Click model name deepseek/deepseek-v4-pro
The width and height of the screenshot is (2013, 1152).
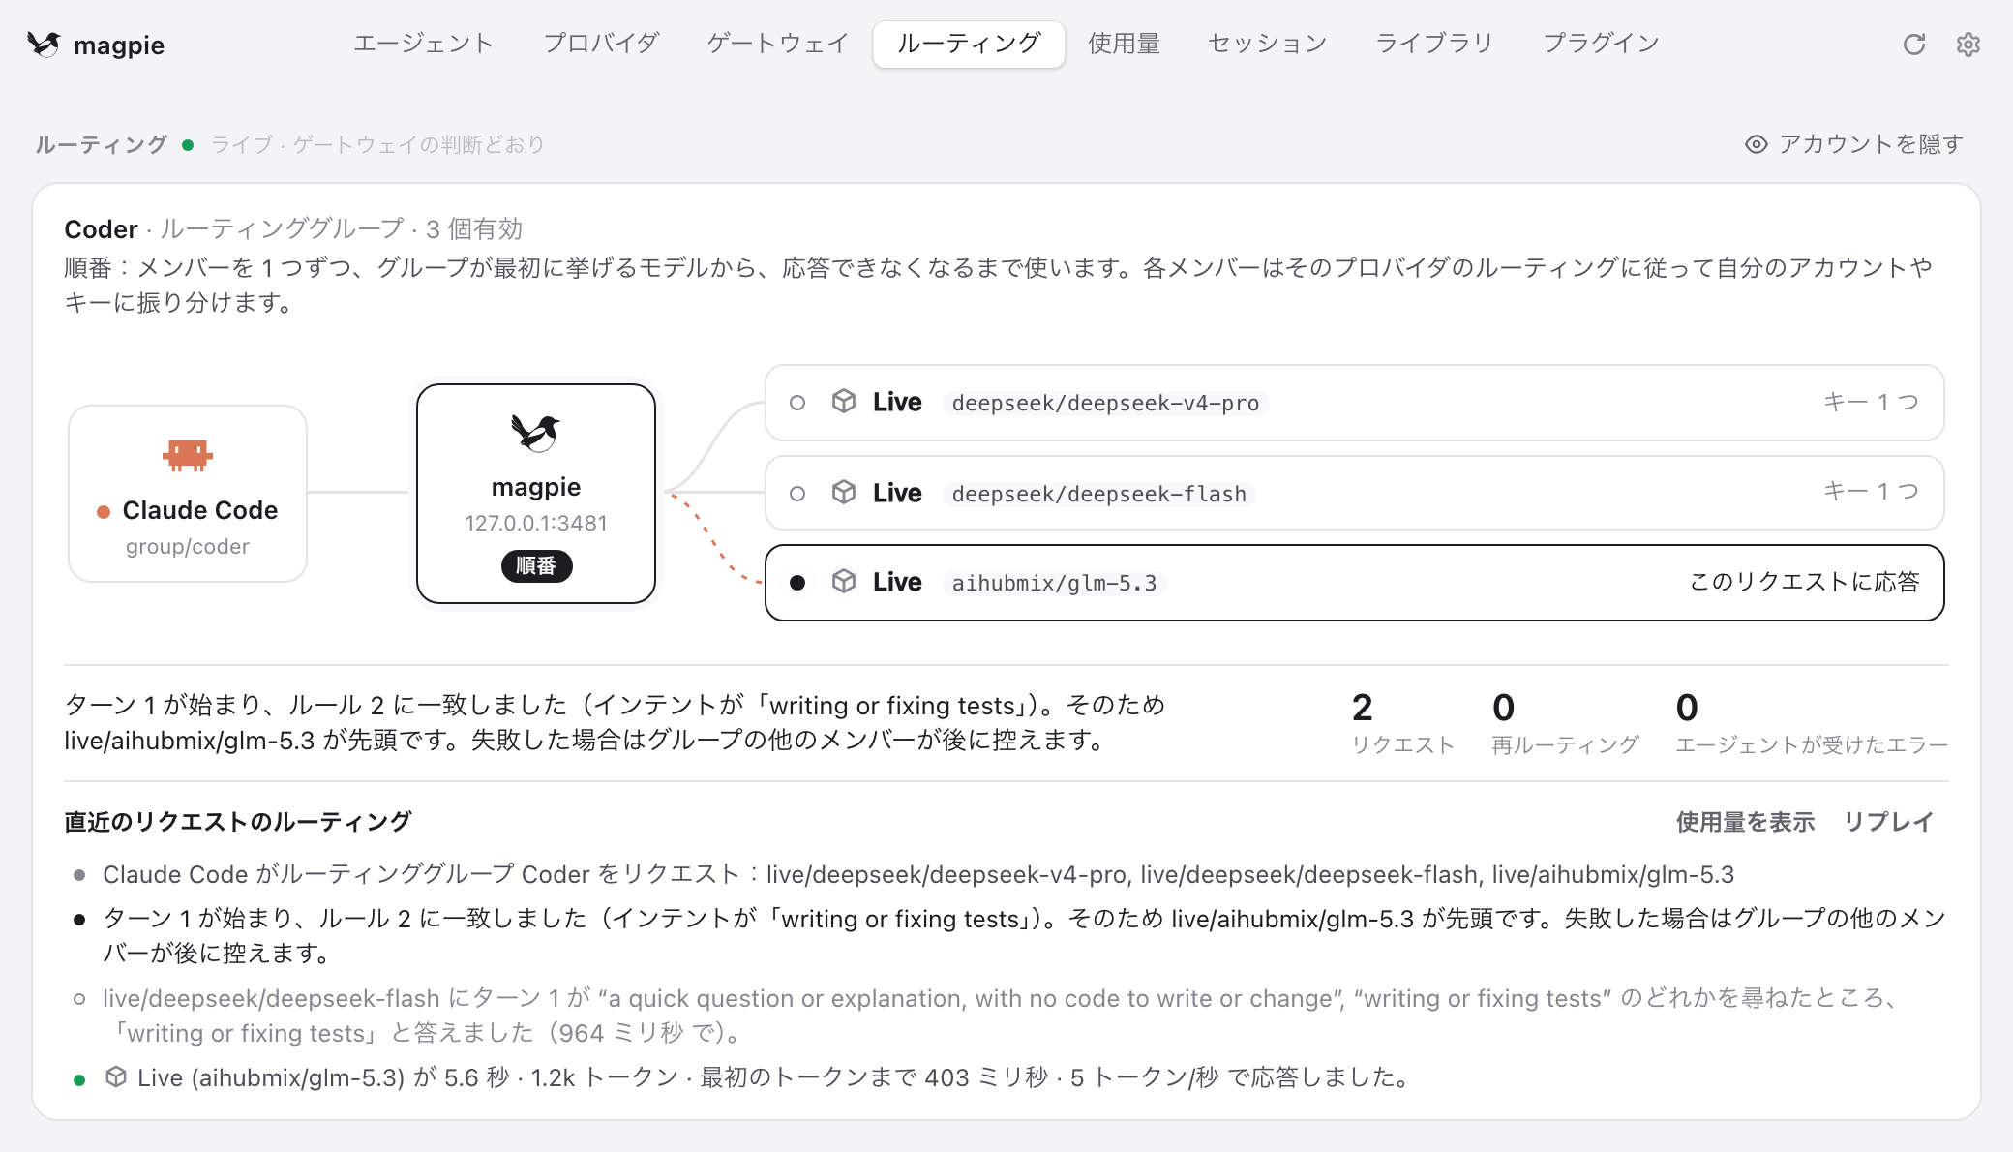tap(1105, 403)
